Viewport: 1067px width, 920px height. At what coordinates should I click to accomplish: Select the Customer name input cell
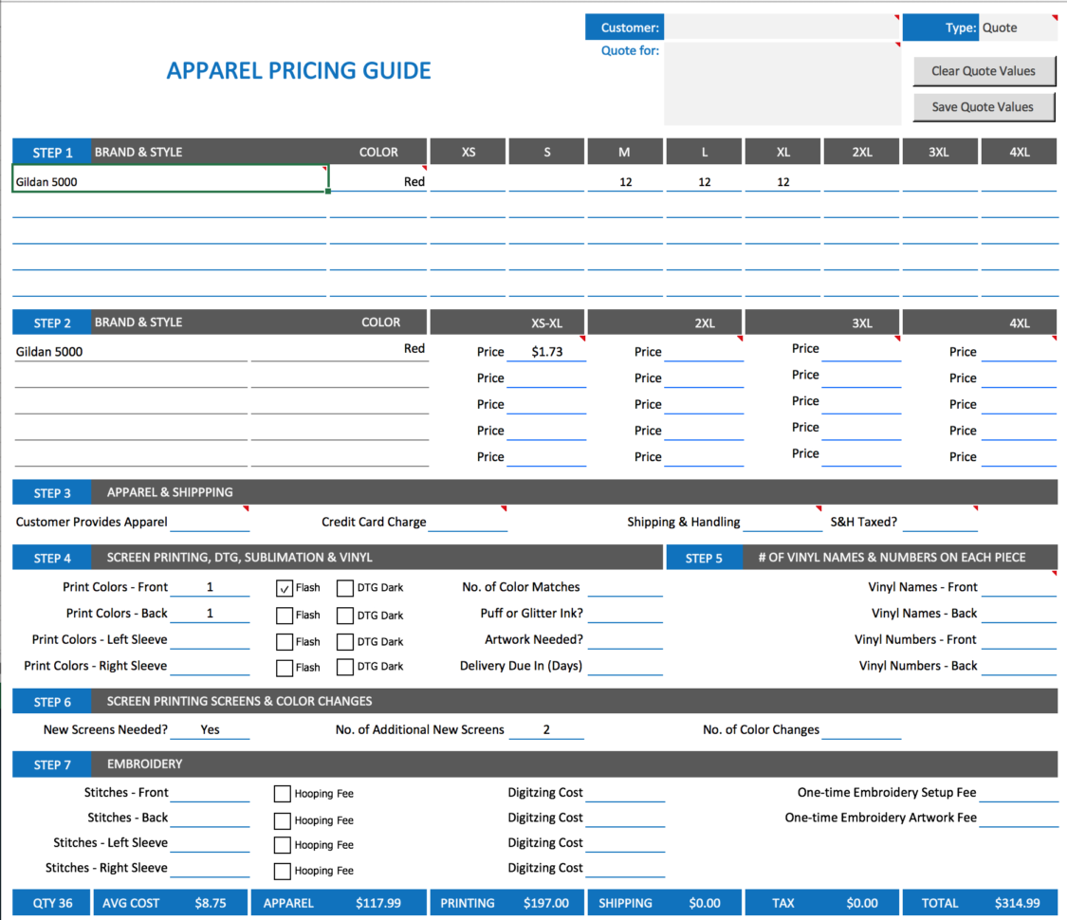pos(782,28)
